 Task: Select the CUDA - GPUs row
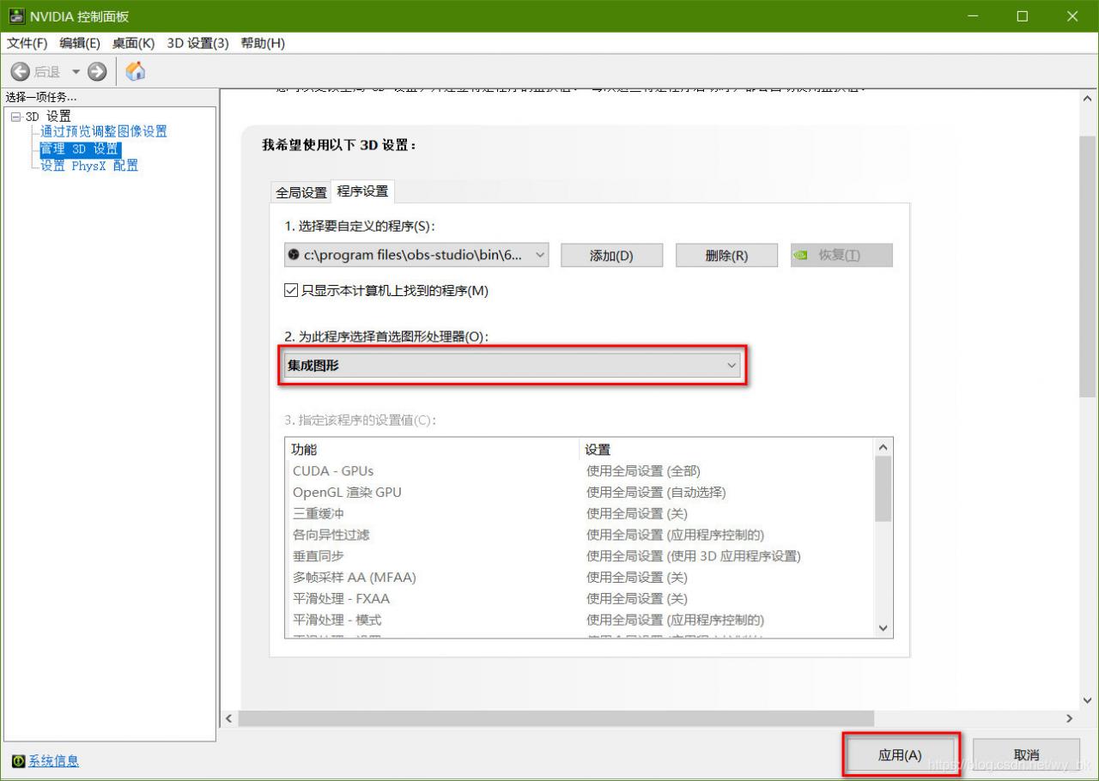pyautogui.click(x=580, y=471)
